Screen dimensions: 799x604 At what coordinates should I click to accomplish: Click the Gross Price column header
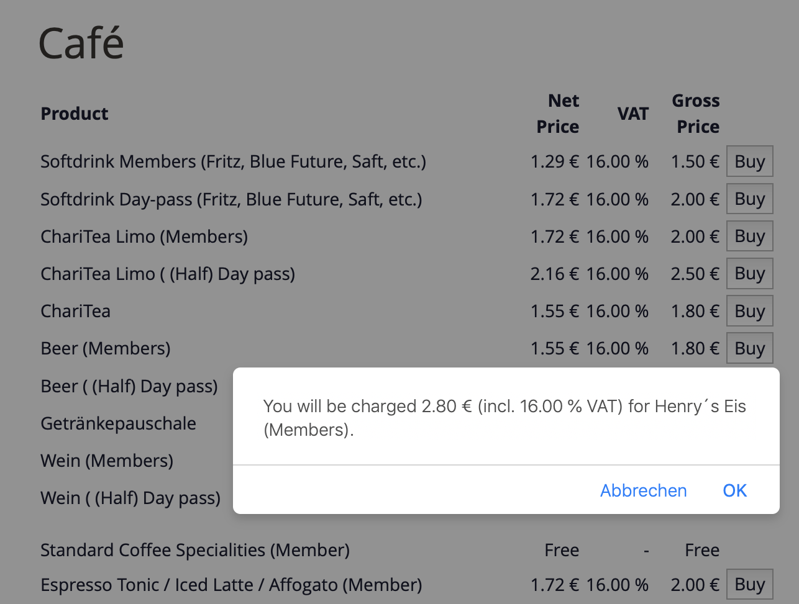point(695,114)
